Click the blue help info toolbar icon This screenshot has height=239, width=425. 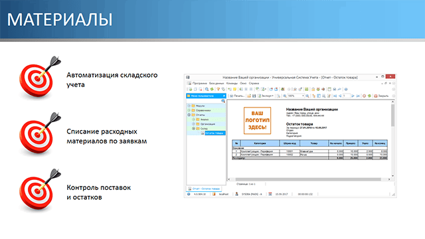(x=346, y=89)
